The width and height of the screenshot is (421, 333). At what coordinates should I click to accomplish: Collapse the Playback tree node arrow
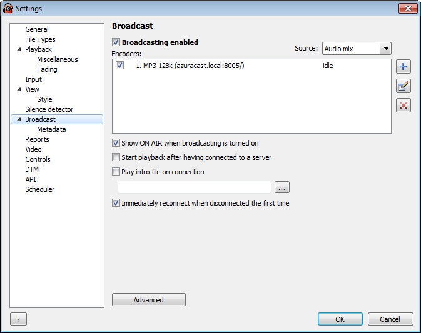19,49
